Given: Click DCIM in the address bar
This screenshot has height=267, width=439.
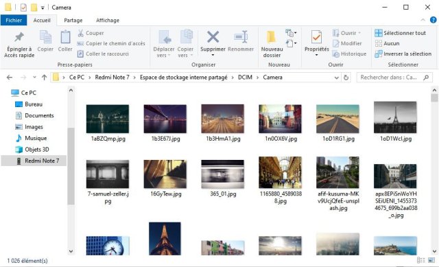Looking at the screenshot, I should click(245, 78).
